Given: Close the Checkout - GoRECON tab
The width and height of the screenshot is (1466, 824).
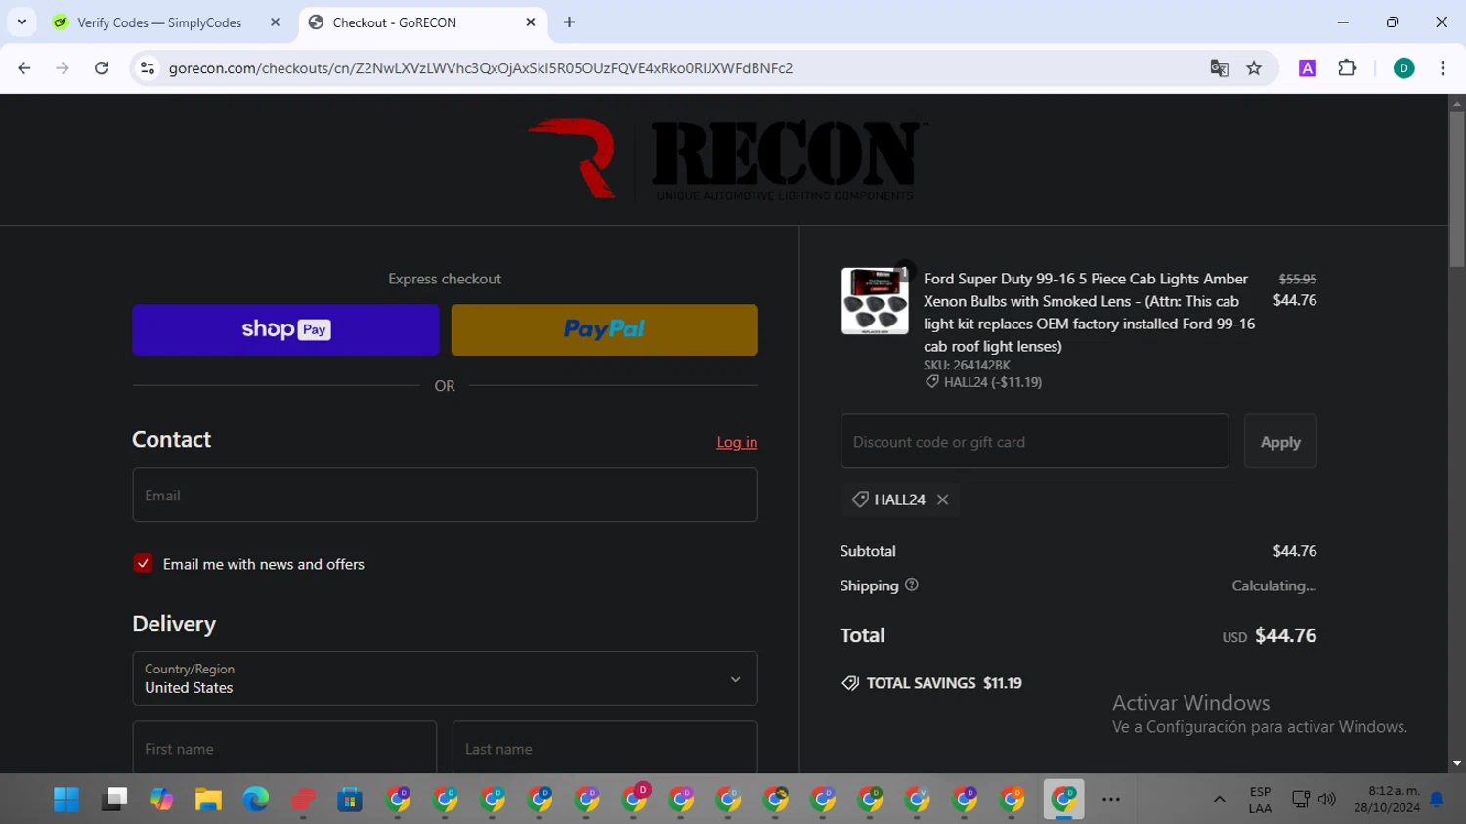Looking at the screenshot, I should coord(531,22).
